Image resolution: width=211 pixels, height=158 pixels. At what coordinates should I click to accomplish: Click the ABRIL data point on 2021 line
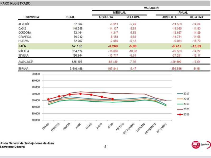80,94
